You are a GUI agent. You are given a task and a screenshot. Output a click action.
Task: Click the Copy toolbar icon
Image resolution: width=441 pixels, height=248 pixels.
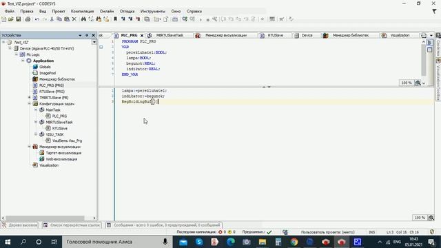point(59,19)
